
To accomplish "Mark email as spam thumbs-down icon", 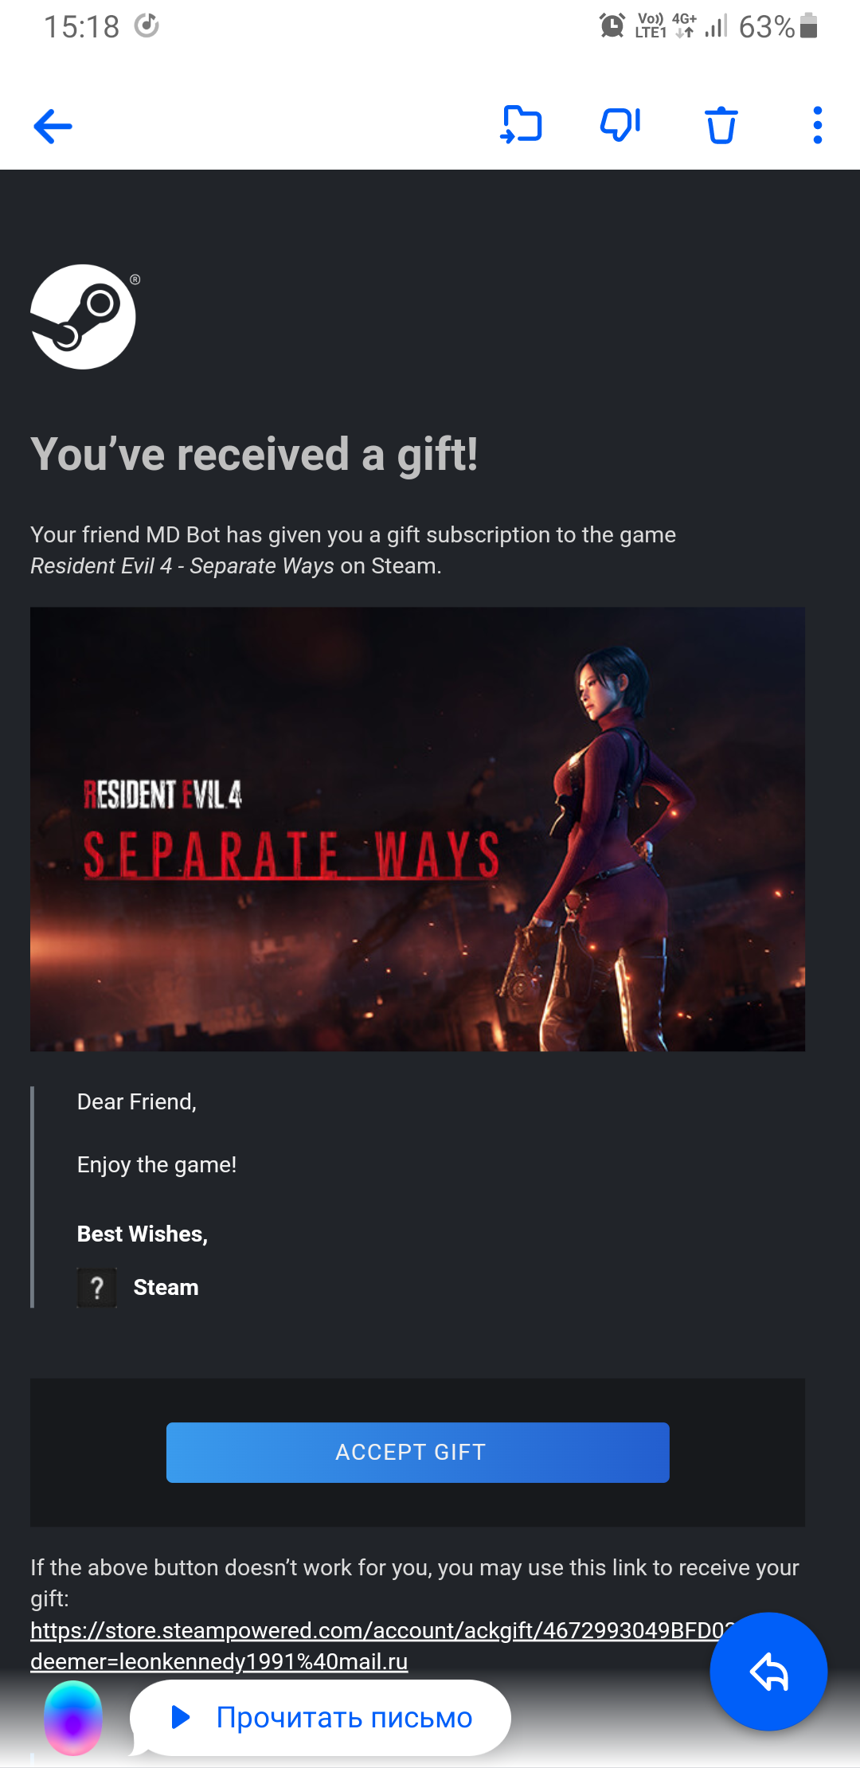I will (x=620, y=125).
